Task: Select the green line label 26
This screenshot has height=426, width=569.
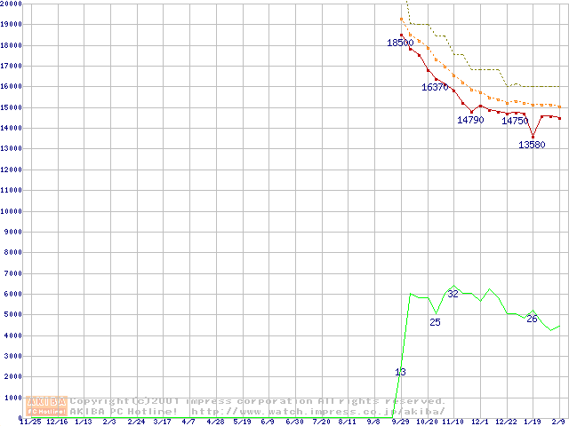Action: pyautogui.click(x=532, y=319)
